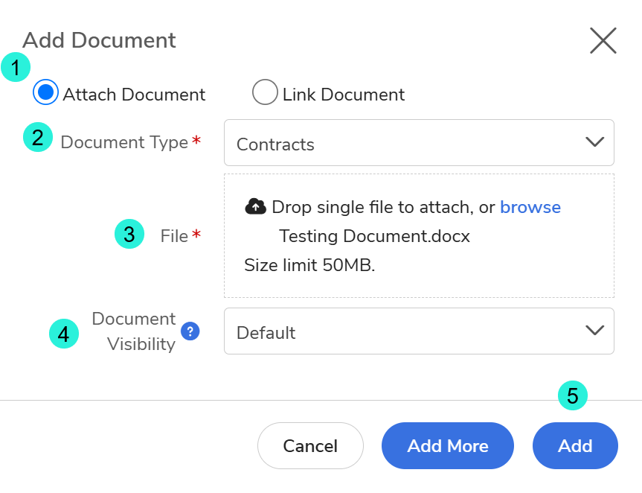Click the cloud upload icon
This screenshot has height=493, width=642.
pyautogui.click(x=255, y=206)
